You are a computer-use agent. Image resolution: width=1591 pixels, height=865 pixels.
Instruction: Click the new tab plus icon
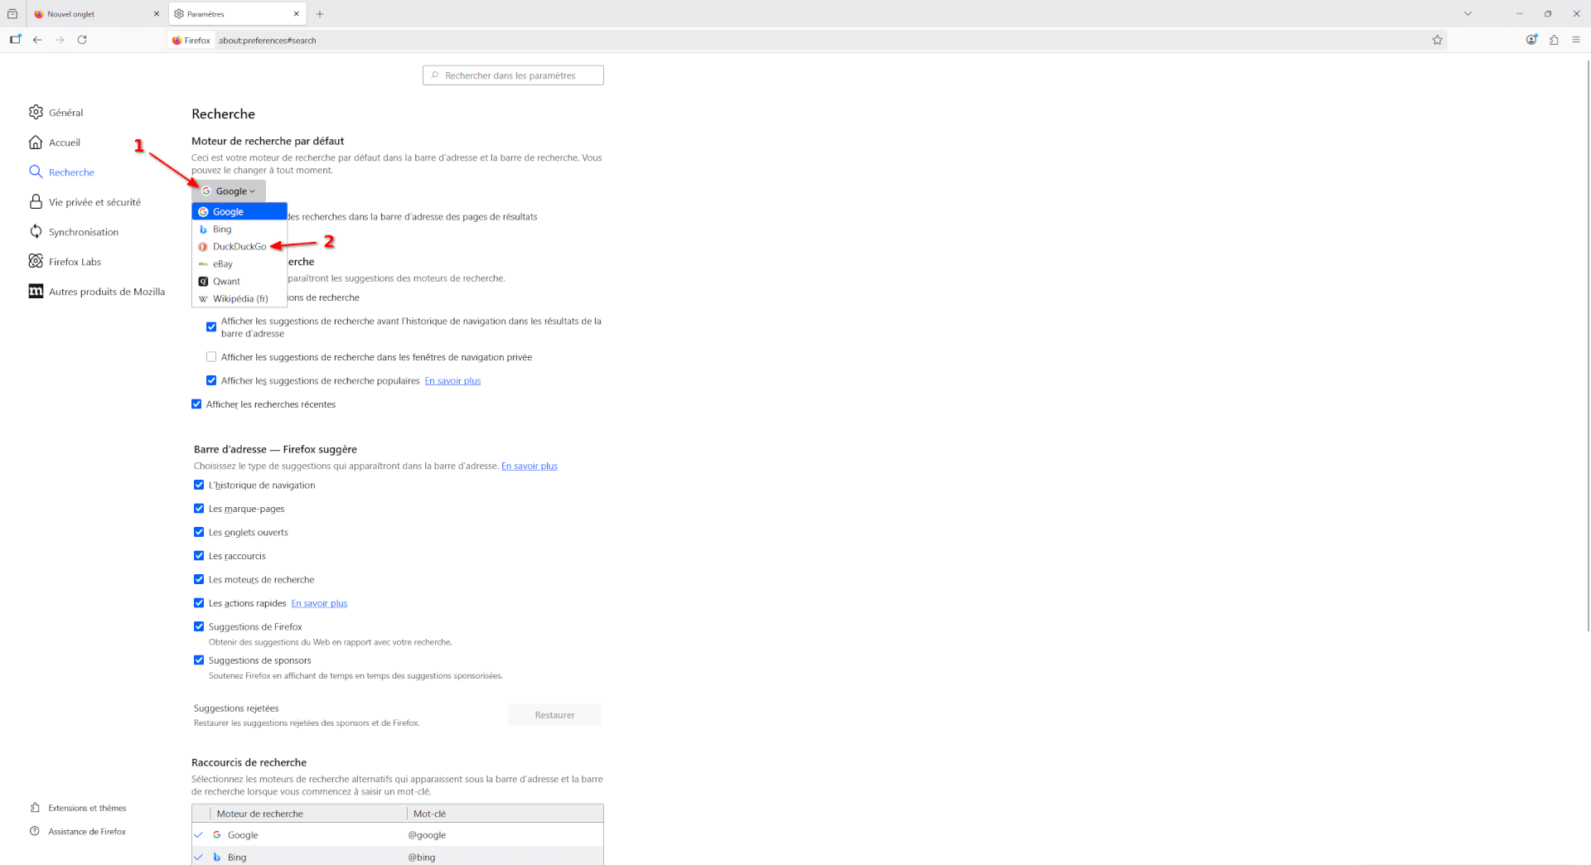[x=320, y=14]
